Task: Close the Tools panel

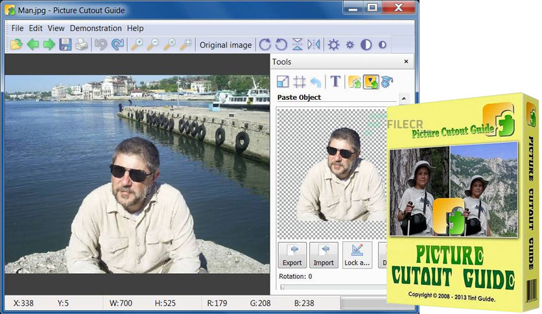Action: (406, 62)
